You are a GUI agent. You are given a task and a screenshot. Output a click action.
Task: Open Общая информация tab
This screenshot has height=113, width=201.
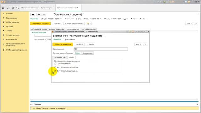[39, 29]
